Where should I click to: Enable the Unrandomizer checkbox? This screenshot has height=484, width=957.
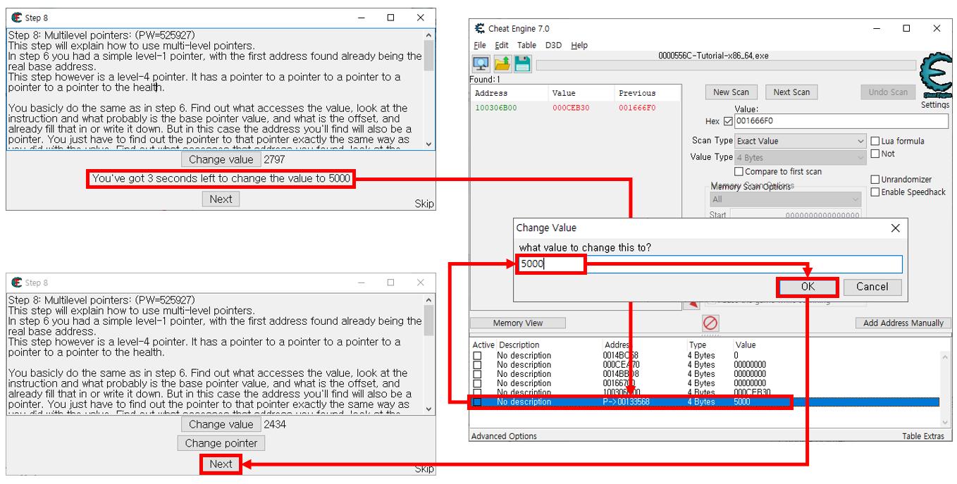click(875, 180)
